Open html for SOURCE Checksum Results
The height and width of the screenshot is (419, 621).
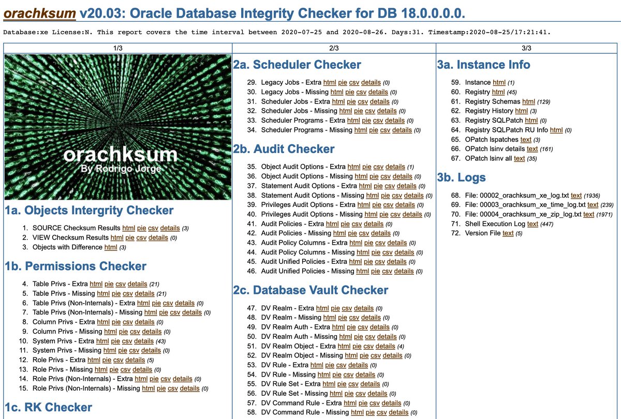click(x=128, y=228)
